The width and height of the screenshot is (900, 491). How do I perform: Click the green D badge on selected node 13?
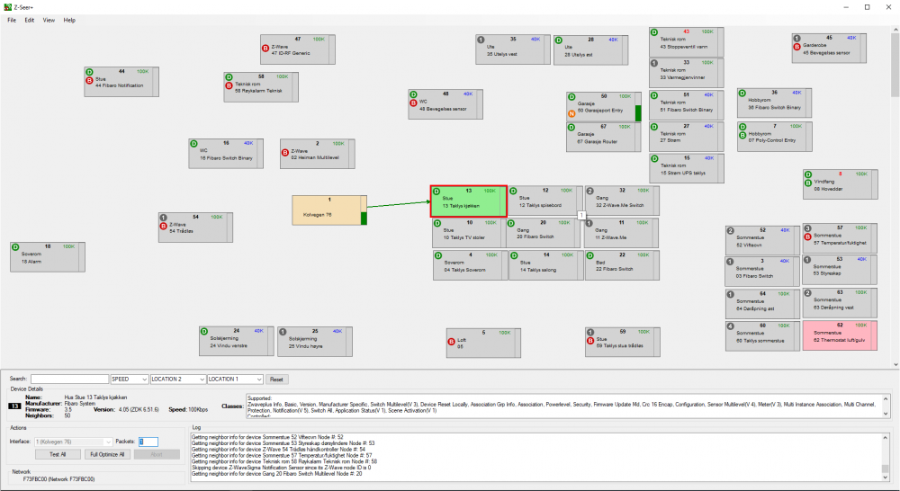[436, 192]
